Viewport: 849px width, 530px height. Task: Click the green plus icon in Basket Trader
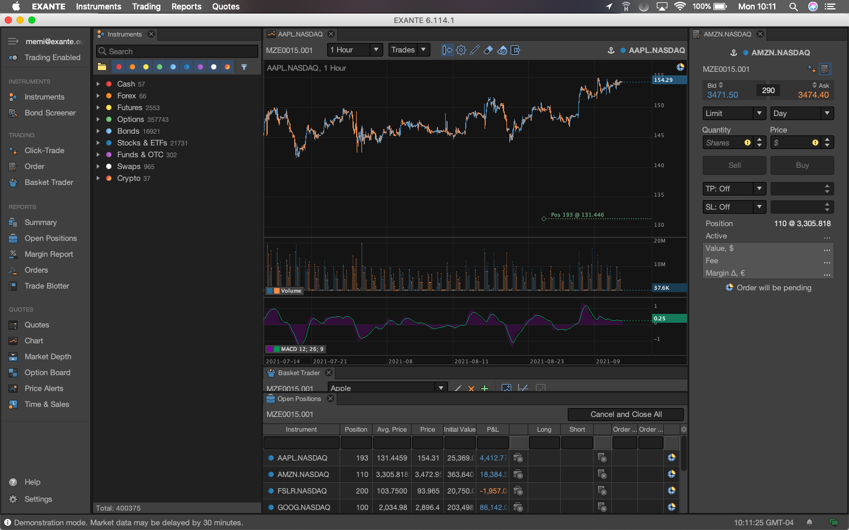pos(485,388)
